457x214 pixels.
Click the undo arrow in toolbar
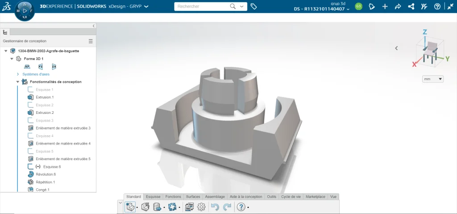[215, 207]
